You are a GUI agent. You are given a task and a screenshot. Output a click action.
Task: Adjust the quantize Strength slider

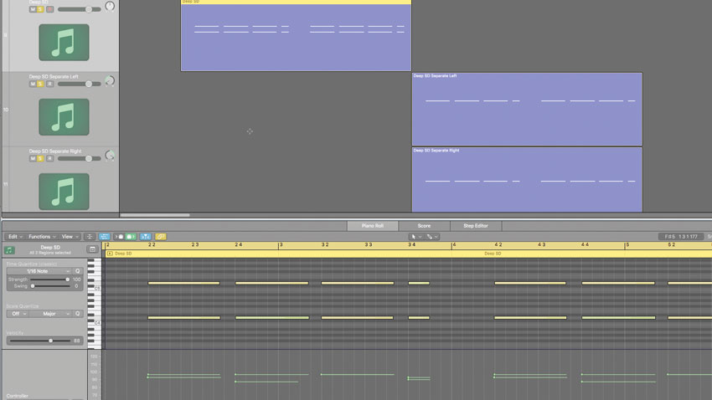point(50,279)
